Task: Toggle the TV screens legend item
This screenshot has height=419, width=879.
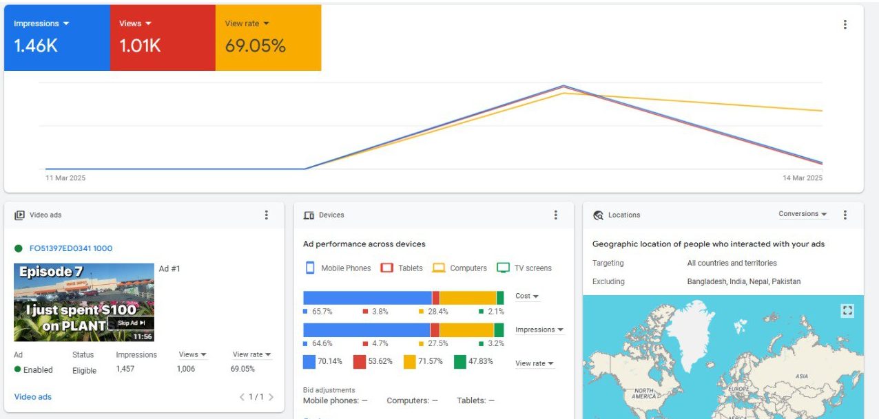Action: (524, 268)
